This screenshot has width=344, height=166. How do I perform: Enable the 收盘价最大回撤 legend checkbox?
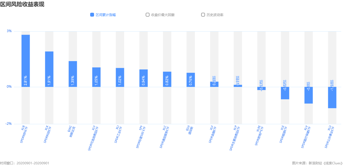[148, 15]
